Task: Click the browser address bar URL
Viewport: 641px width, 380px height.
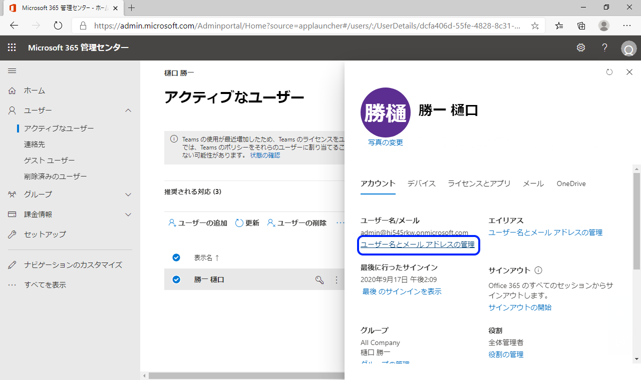Action: coord(307,25)
